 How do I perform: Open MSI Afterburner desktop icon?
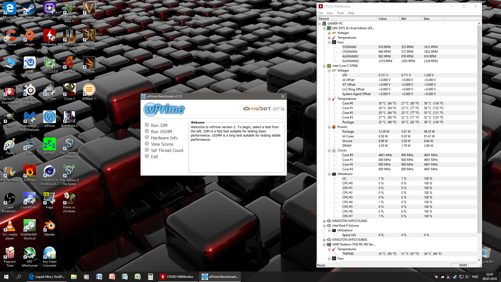[29, 257]
